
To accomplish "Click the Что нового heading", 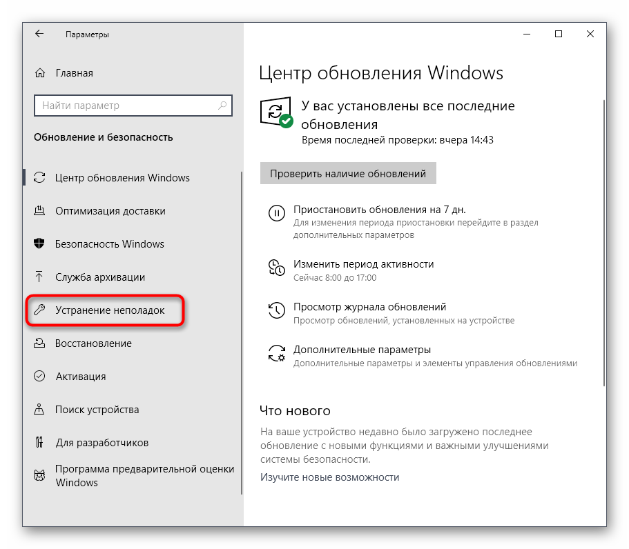I will point(295,411).
